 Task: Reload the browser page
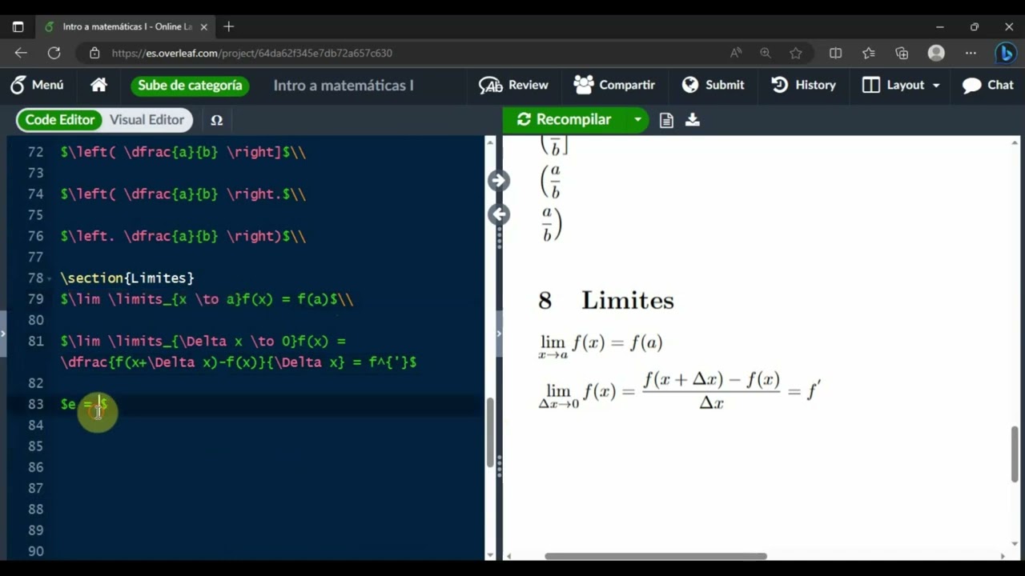coord(54,53)
